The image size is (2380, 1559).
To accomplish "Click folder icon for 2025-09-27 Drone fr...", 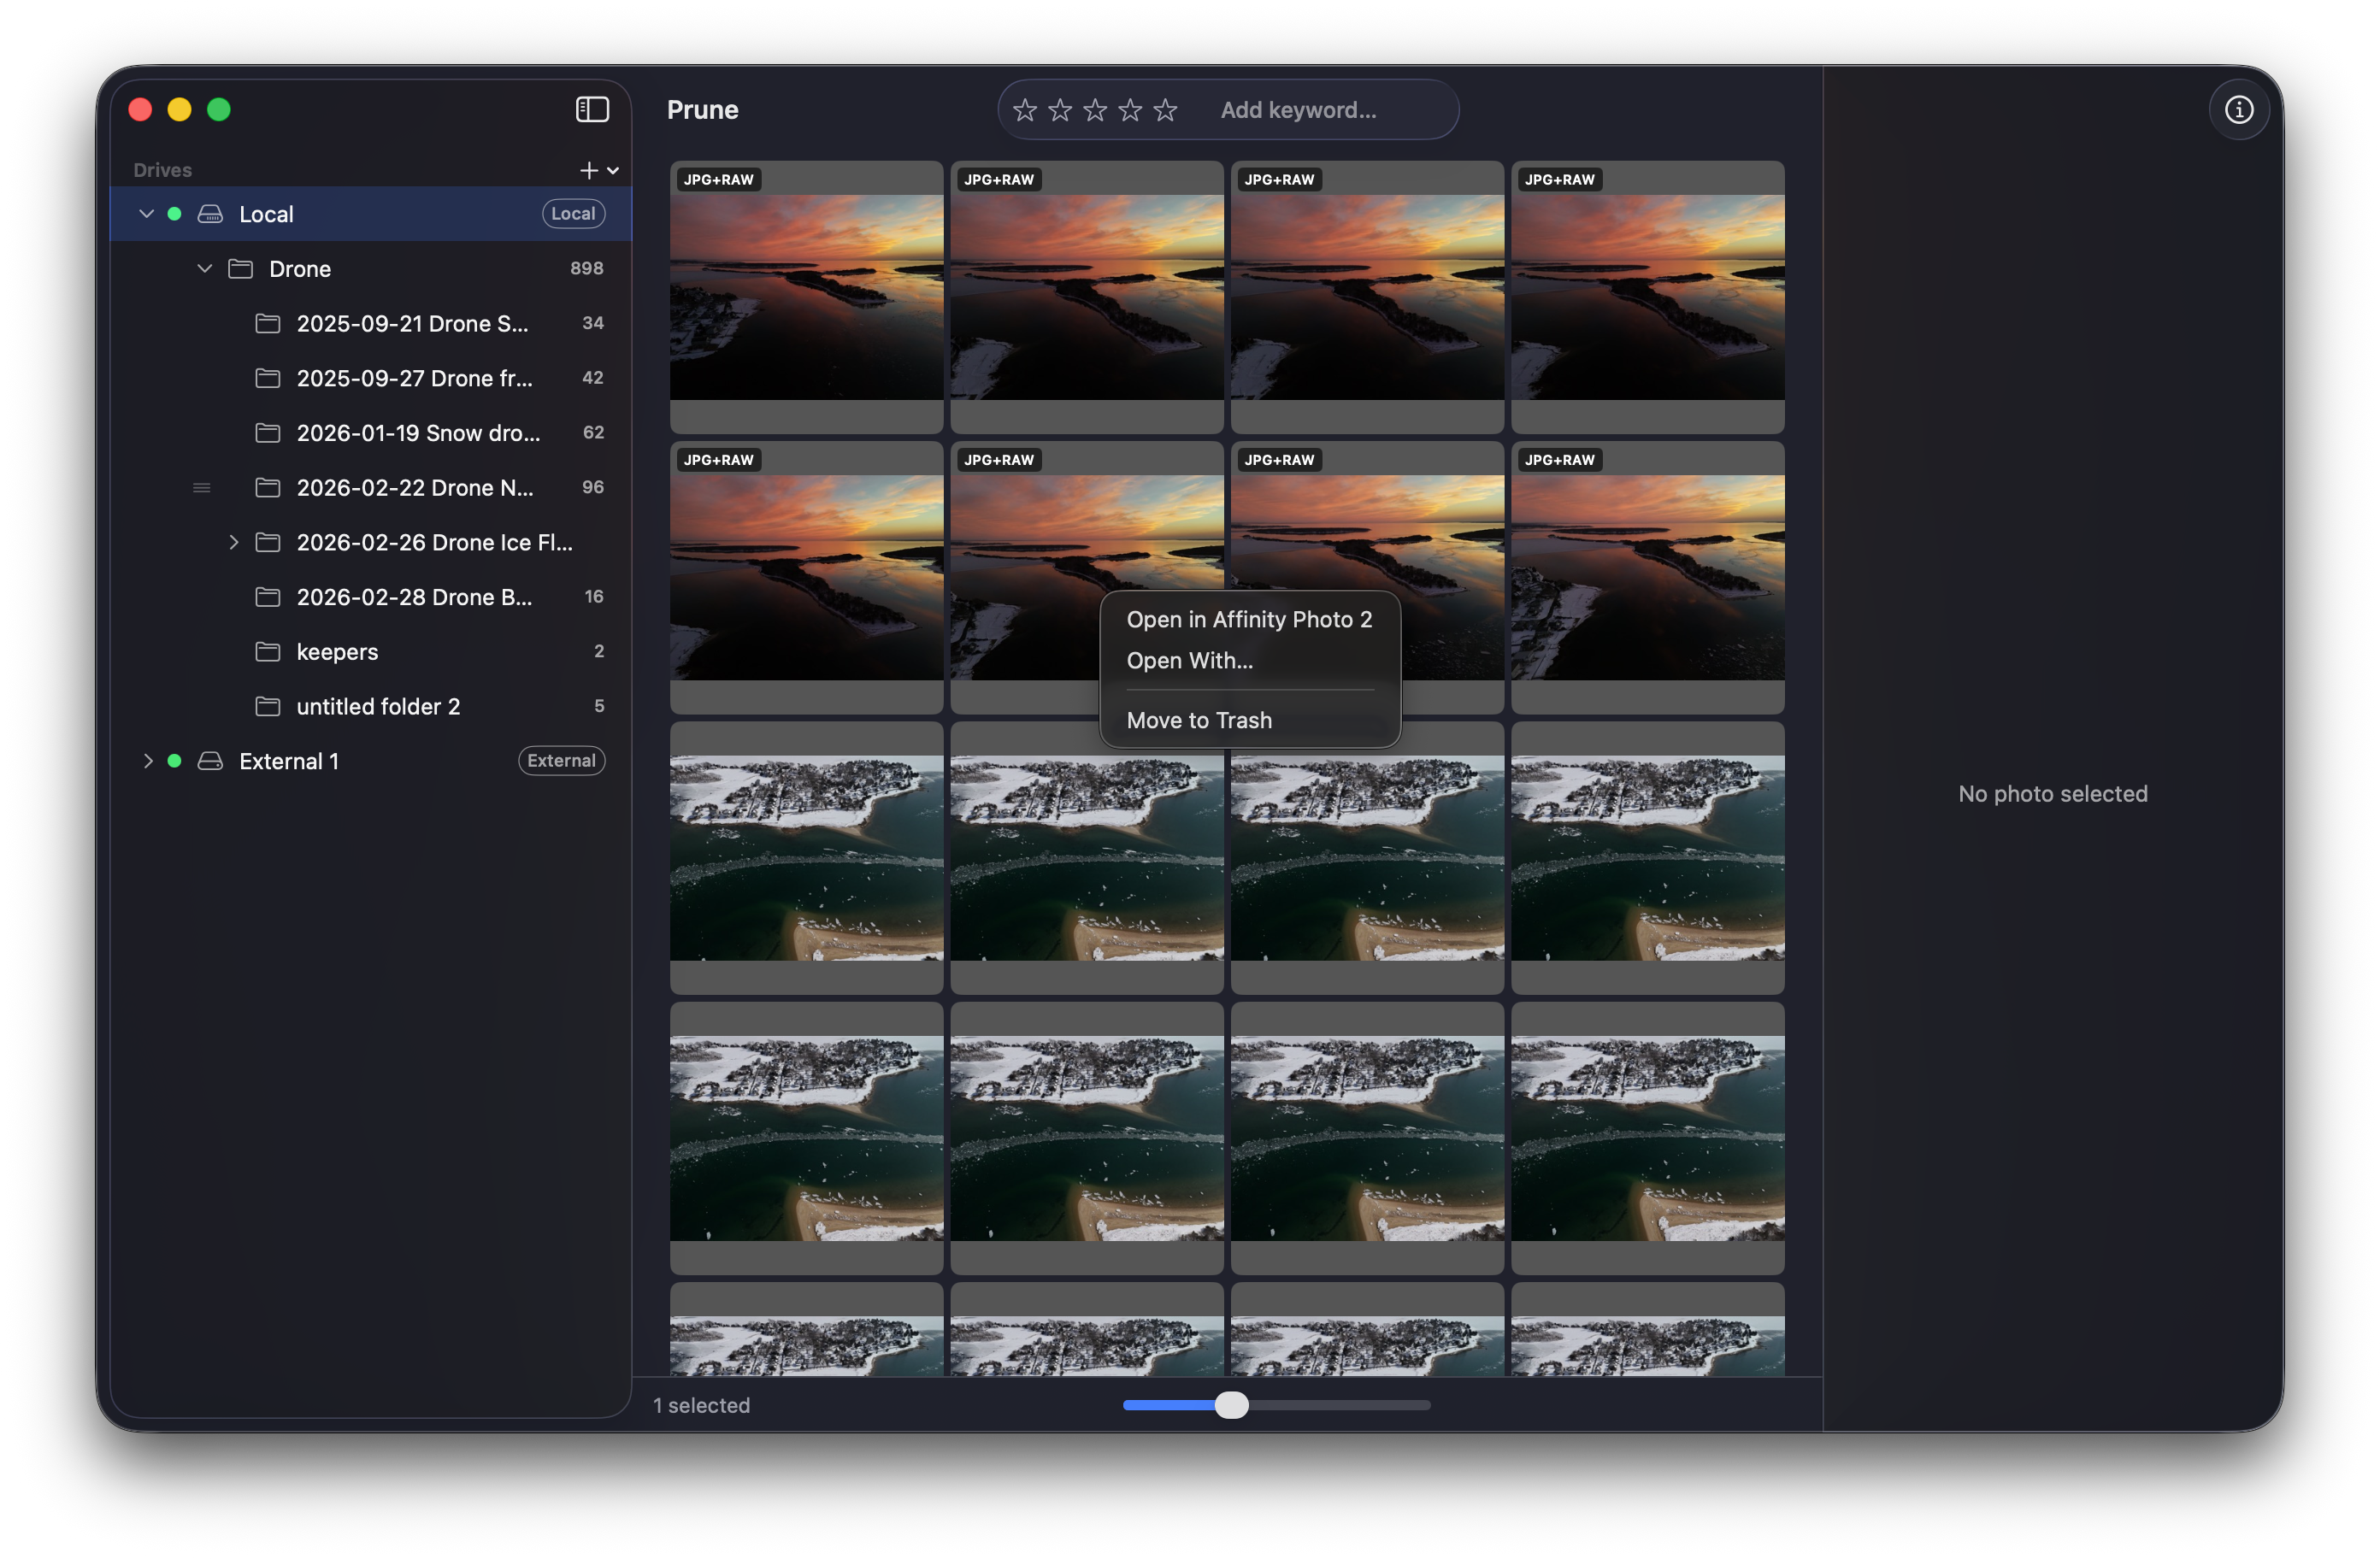I will tap(268, 378).
